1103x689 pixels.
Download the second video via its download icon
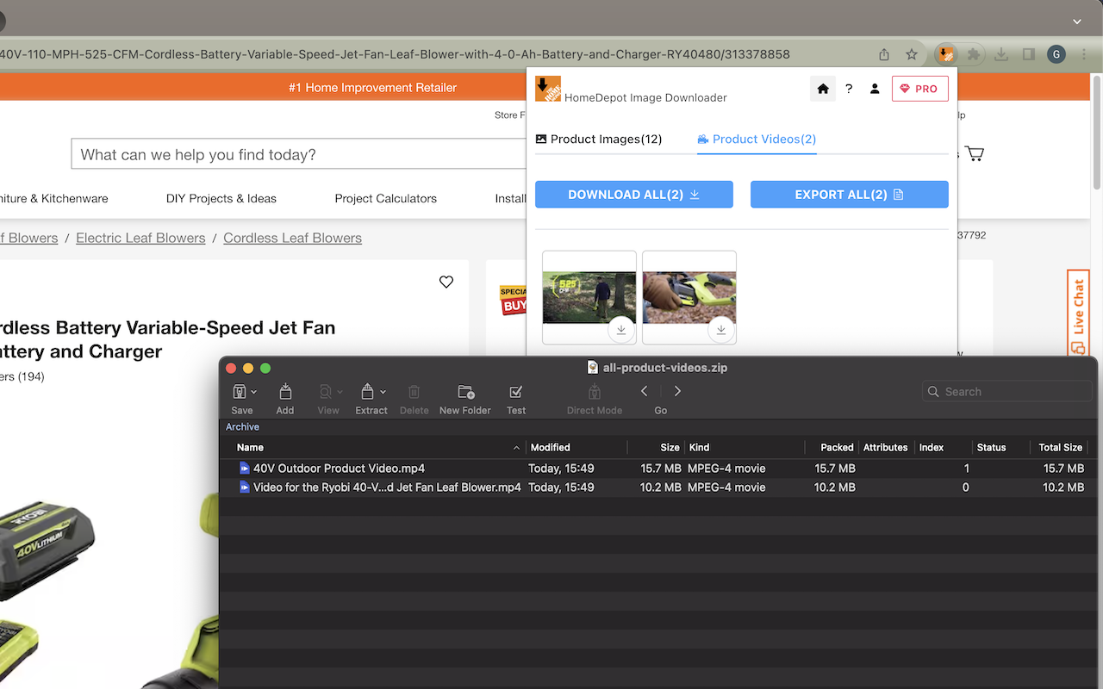point(721,330)
